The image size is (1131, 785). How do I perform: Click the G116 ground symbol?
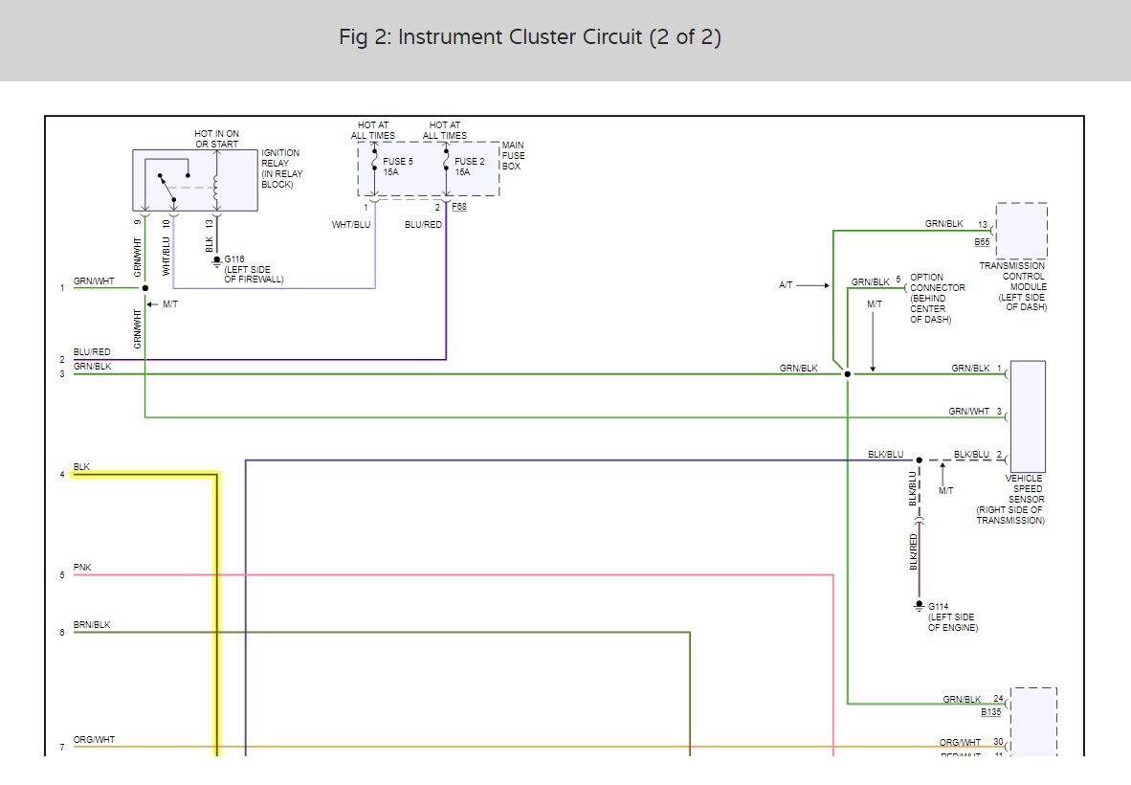pos(216,262)
